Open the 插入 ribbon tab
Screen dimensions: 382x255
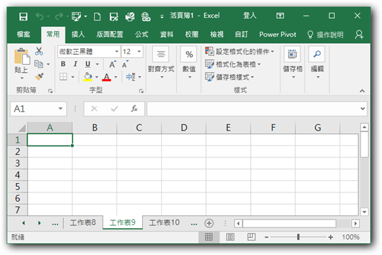click(78, 34)
